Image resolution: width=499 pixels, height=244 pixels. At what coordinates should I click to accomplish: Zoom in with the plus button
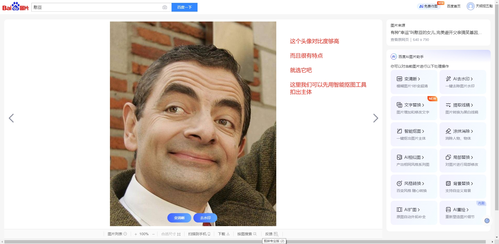tap(136, 234)
